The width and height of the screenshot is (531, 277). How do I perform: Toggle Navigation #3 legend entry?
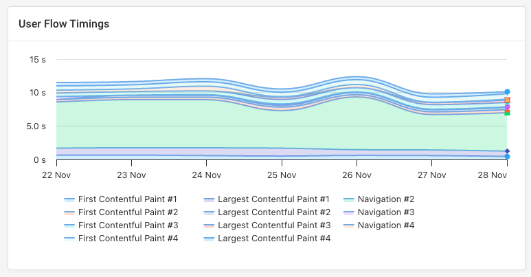(x=379, y=212)
